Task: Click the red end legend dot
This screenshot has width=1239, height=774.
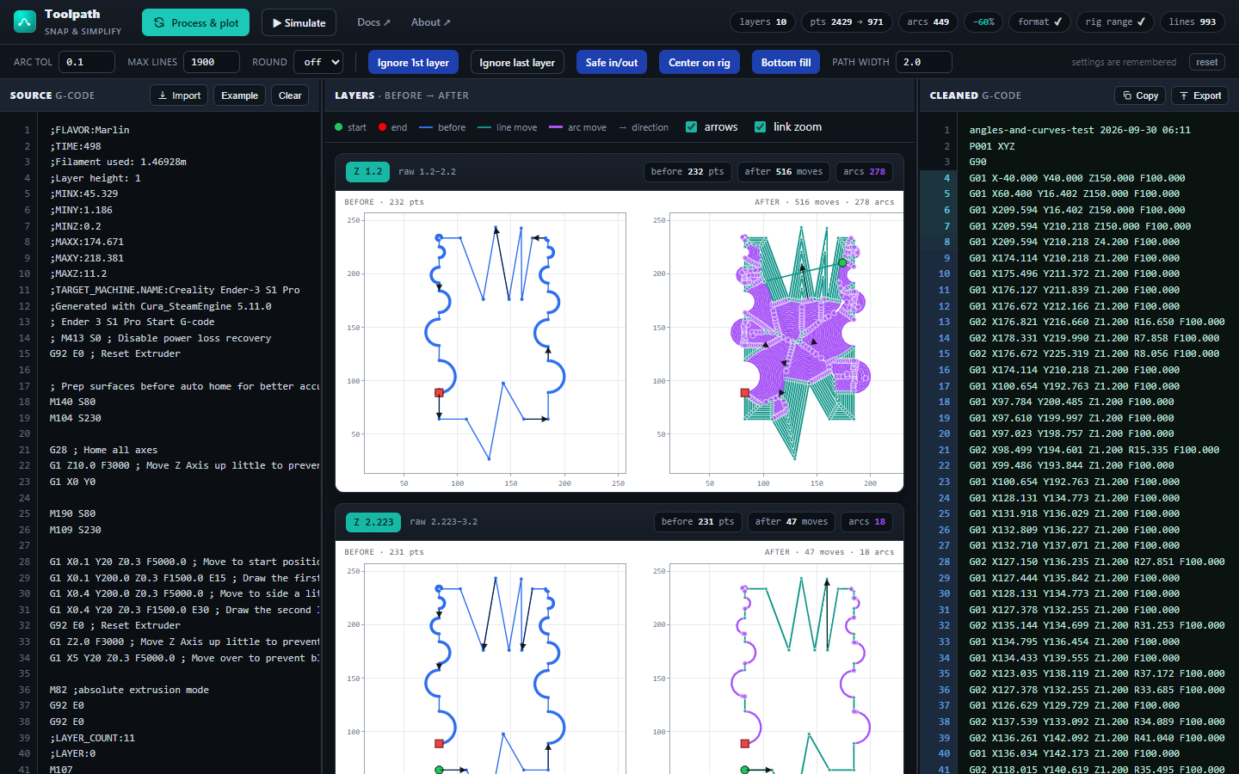Action: click(382, 127)
